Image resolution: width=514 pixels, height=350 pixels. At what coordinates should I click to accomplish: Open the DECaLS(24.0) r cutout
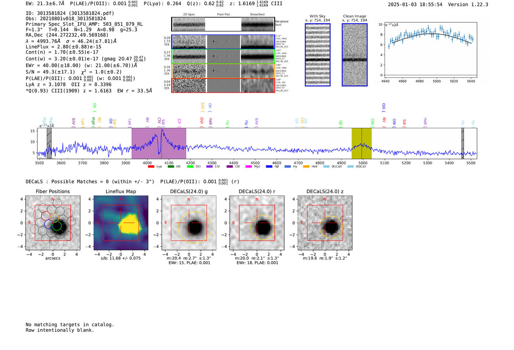[257, 223]
